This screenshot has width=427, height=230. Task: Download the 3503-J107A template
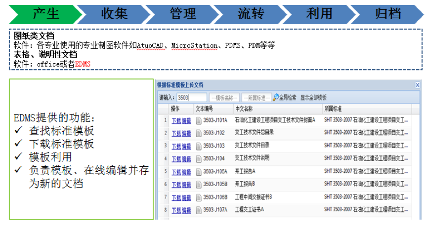click(x=176, y=210)
